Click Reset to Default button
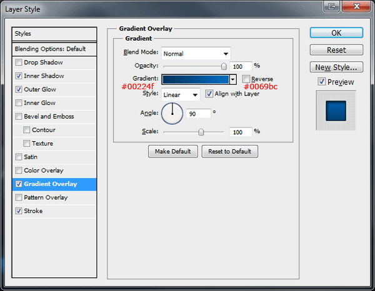Screen dimensions: 375x291 [x=229, y=152]
